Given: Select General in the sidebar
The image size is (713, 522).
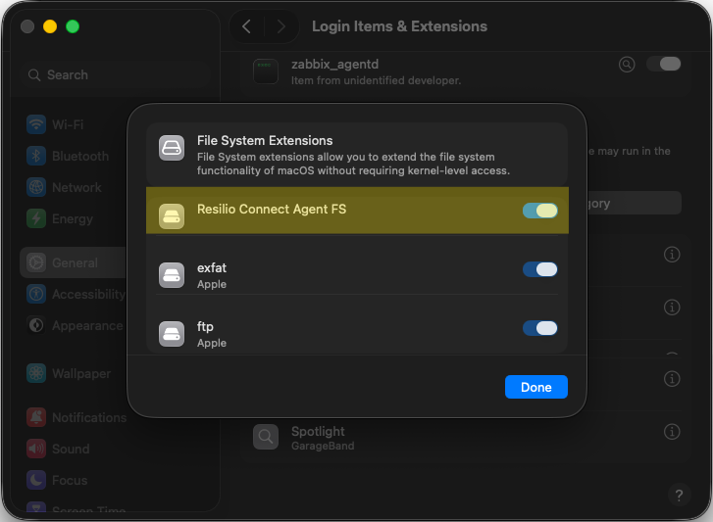Looking at the screenshot, I should pos(73,262).
